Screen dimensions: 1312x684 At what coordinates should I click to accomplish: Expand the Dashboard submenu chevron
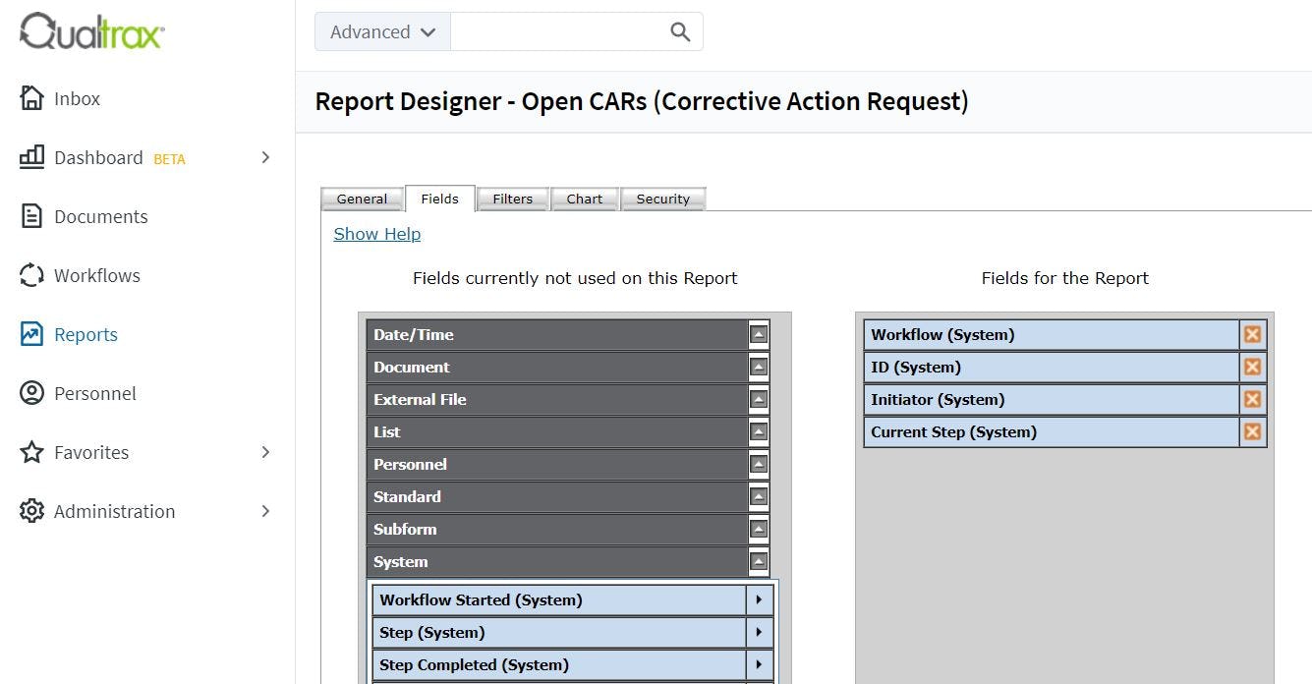pyautogui.click(x=265, y=157)
